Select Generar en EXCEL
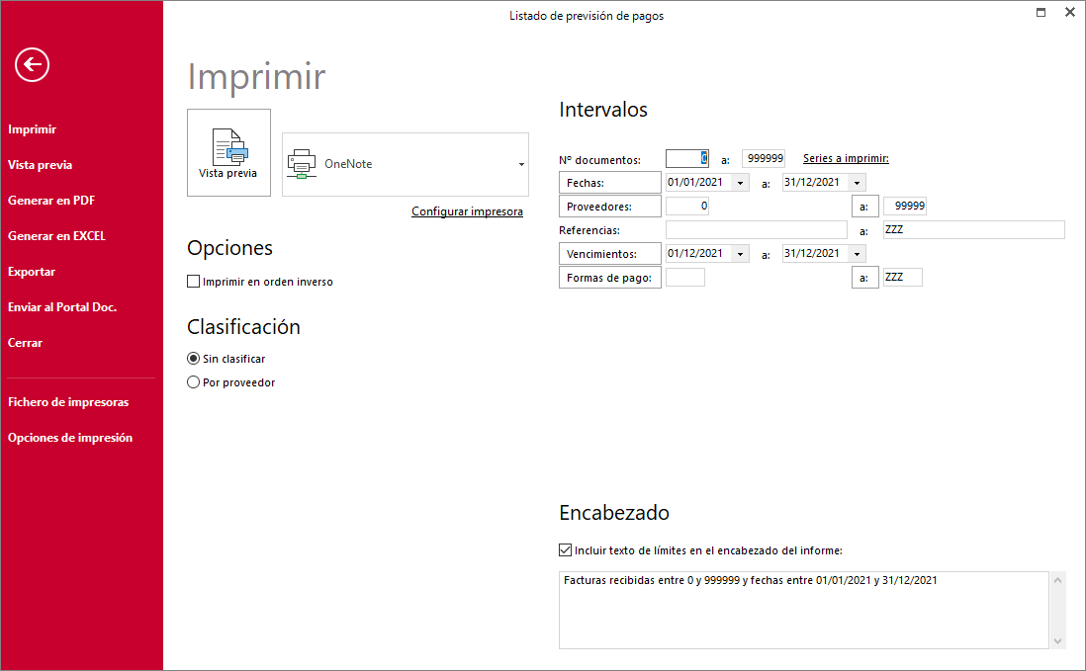The height and width of the screenshot is (671, 1086). [56, 236]
